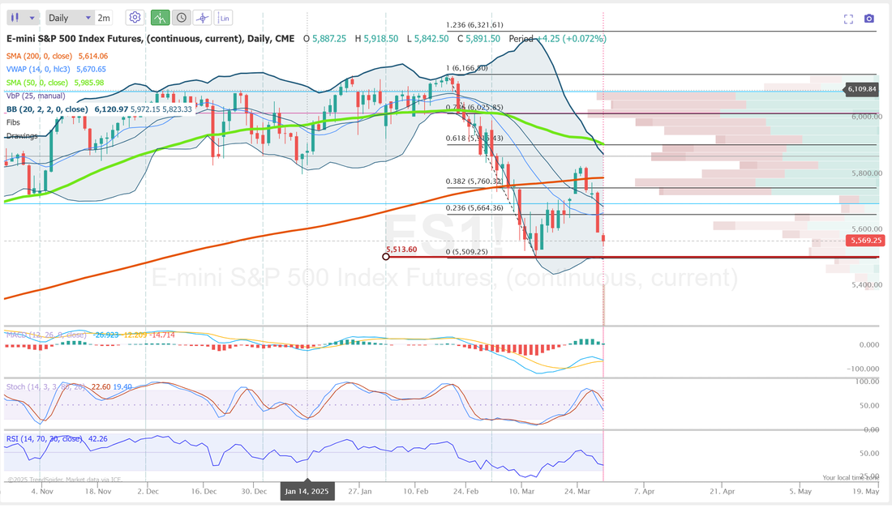The width and height of the screenshot is (892, 512).
Task: Toggle the green chart analysis icon
Action: pos(160,18)
